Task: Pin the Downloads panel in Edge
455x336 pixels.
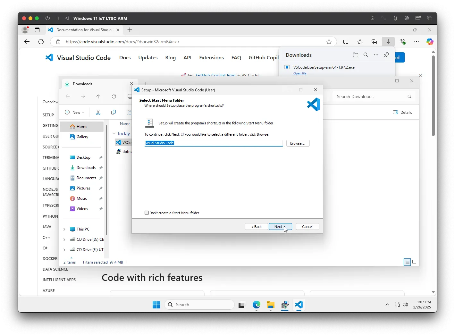Action: [386, 55]
